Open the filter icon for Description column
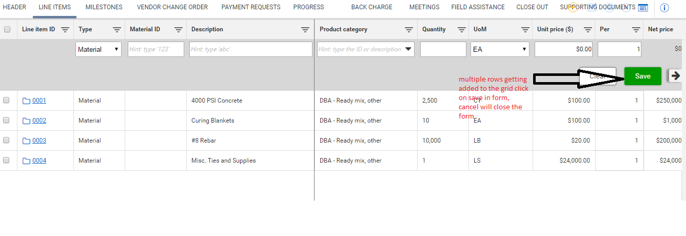The image size is (686, 236). [x=305, y=30]
